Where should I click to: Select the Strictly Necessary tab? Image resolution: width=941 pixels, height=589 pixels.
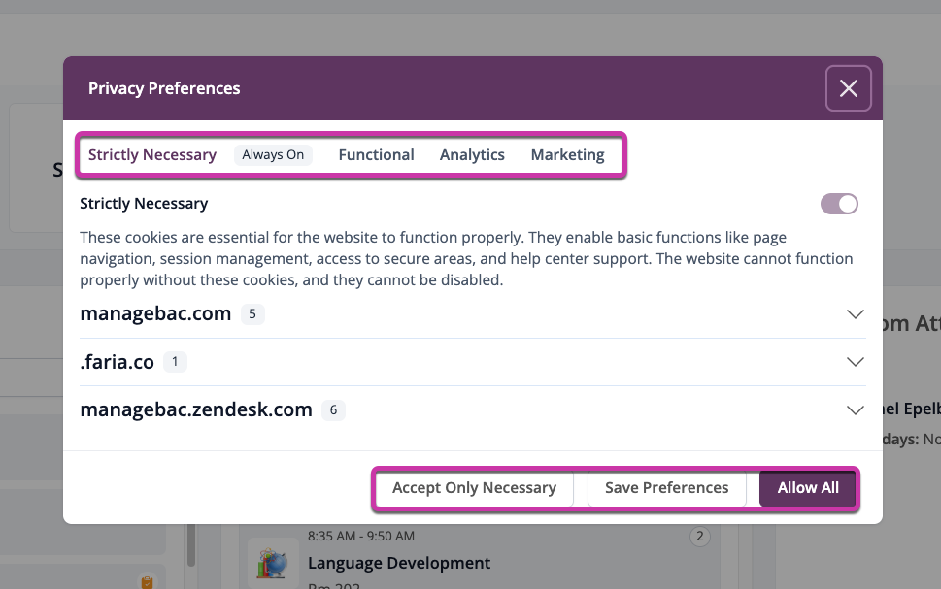pyautogui.click(x=152, y=155)
